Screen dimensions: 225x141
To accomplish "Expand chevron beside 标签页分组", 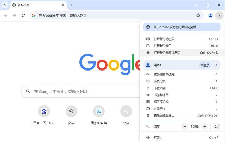I will (x=217, y=102).
